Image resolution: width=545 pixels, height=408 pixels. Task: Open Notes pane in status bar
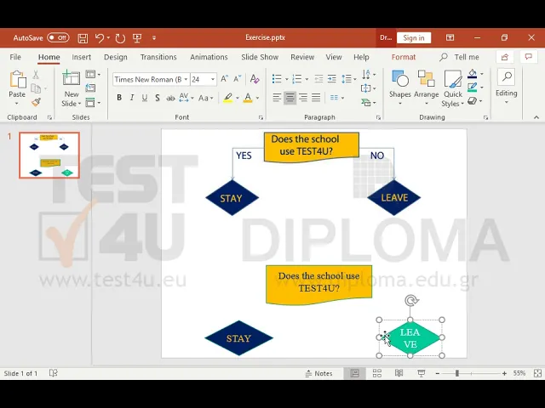pyautogui.click(x=318, y=373)
